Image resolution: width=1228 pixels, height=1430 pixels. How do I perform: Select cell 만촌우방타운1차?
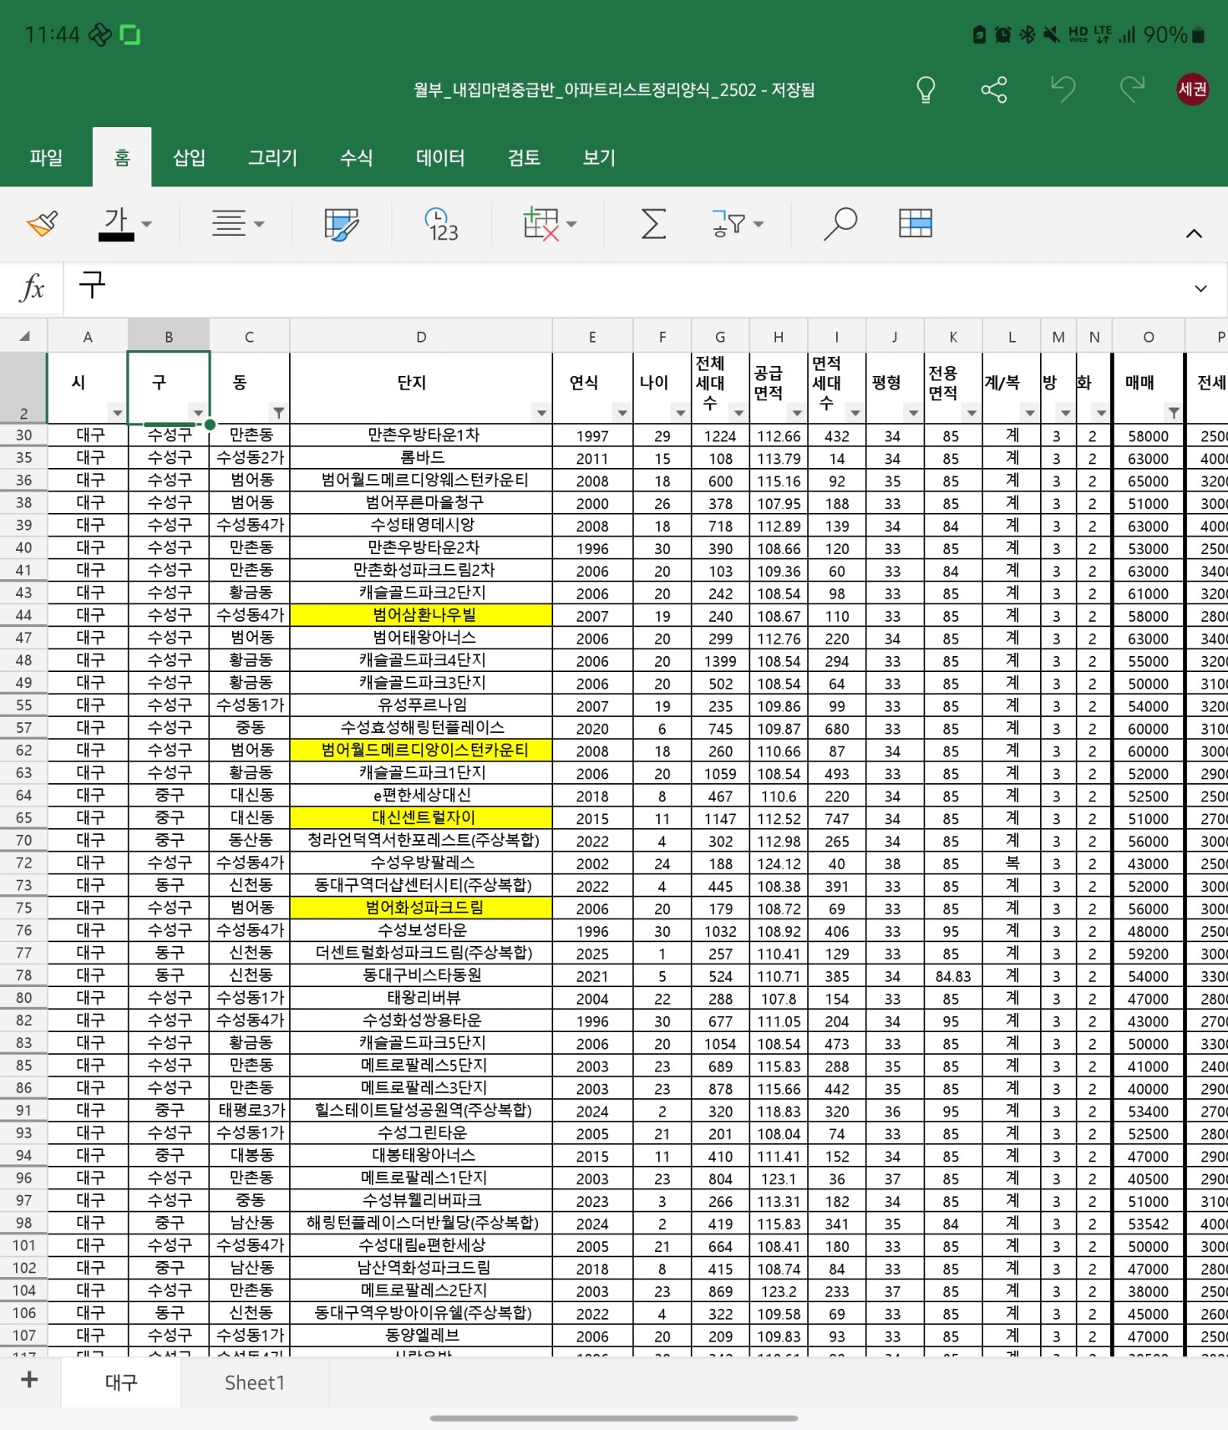[x=421, y=435]
